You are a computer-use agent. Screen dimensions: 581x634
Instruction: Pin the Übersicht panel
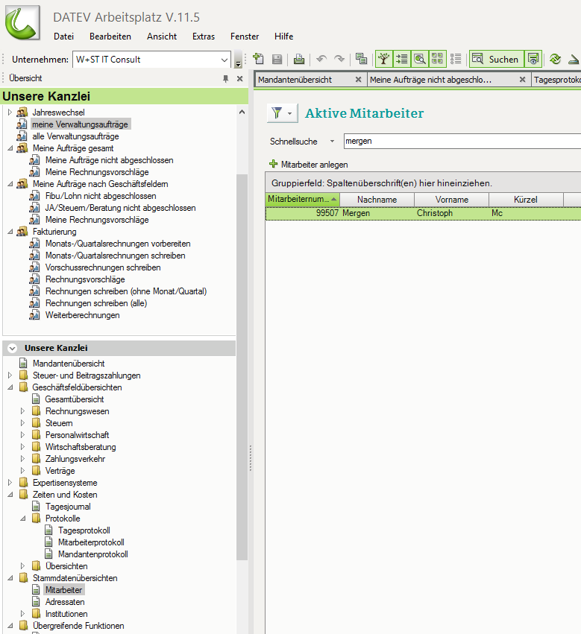[x=226, y=78]
